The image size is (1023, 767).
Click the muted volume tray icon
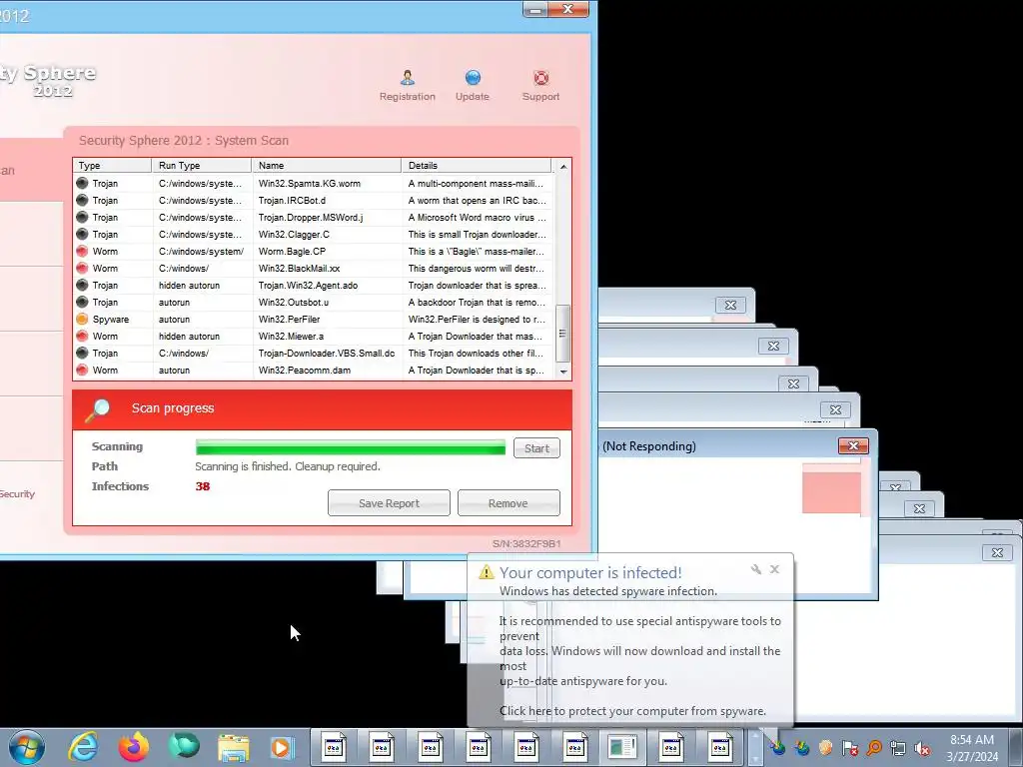tap(922, 747)
